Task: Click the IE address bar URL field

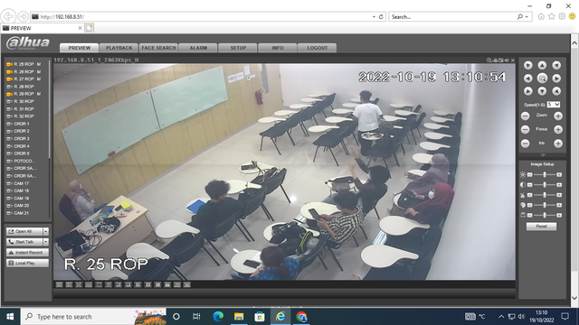Action: pyautogui.click(x=201, y=16)
